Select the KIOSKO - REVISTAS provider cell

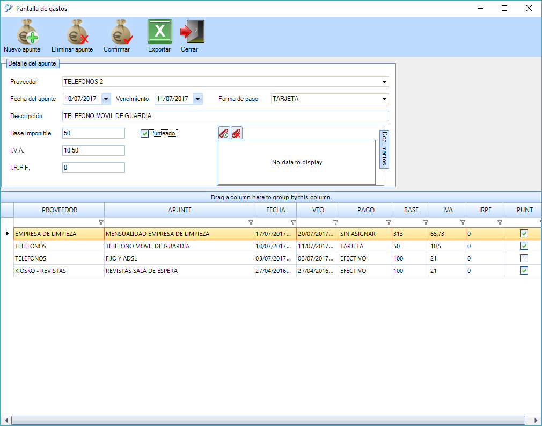pos(59,271)
